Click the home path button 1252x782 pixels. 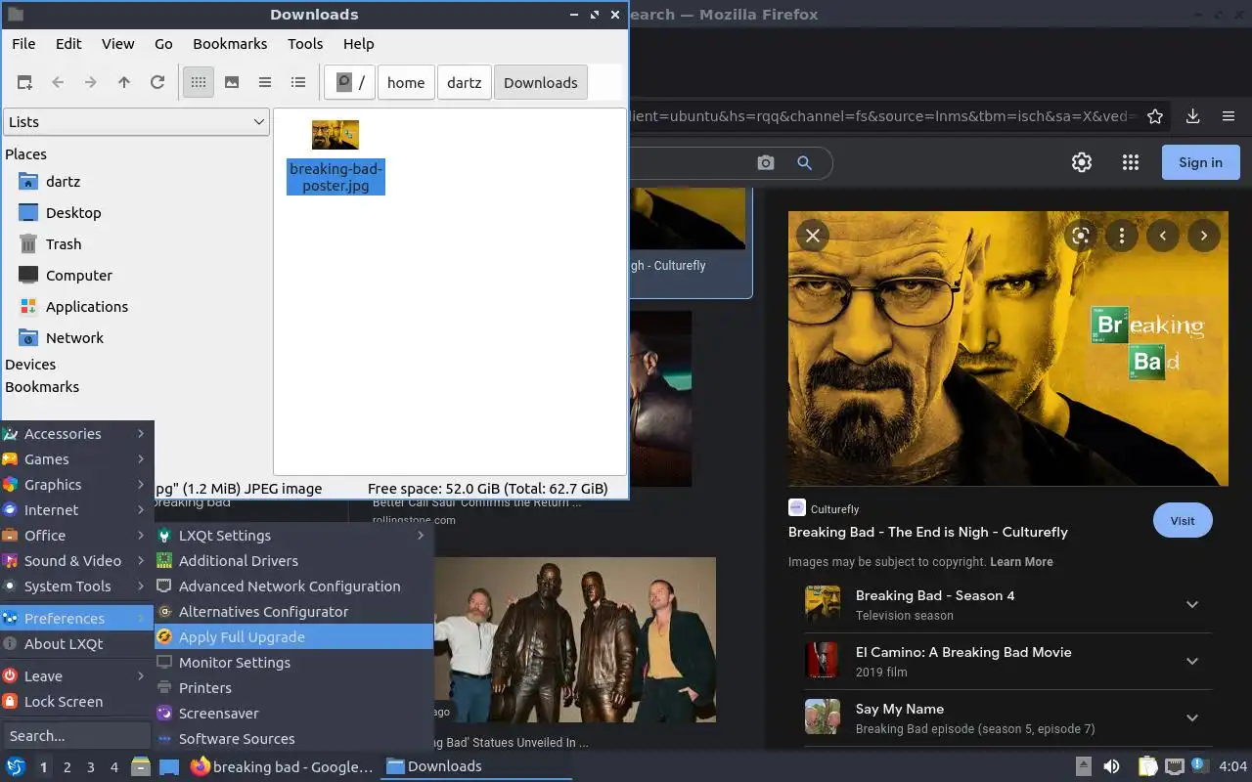(406, 83)
